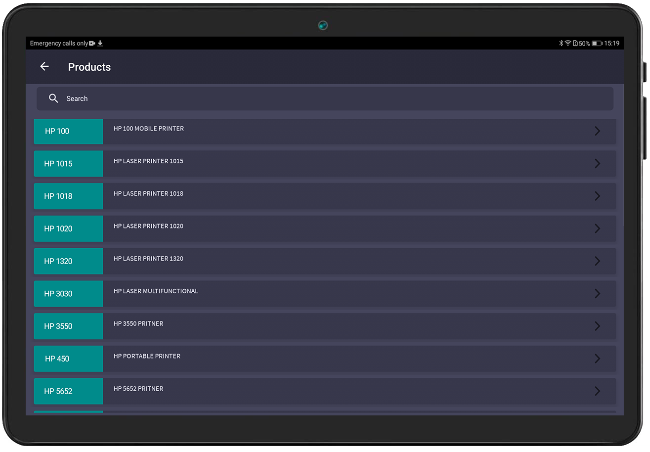Tap the Bluetooth icon in status bar

tap(561, 44)
